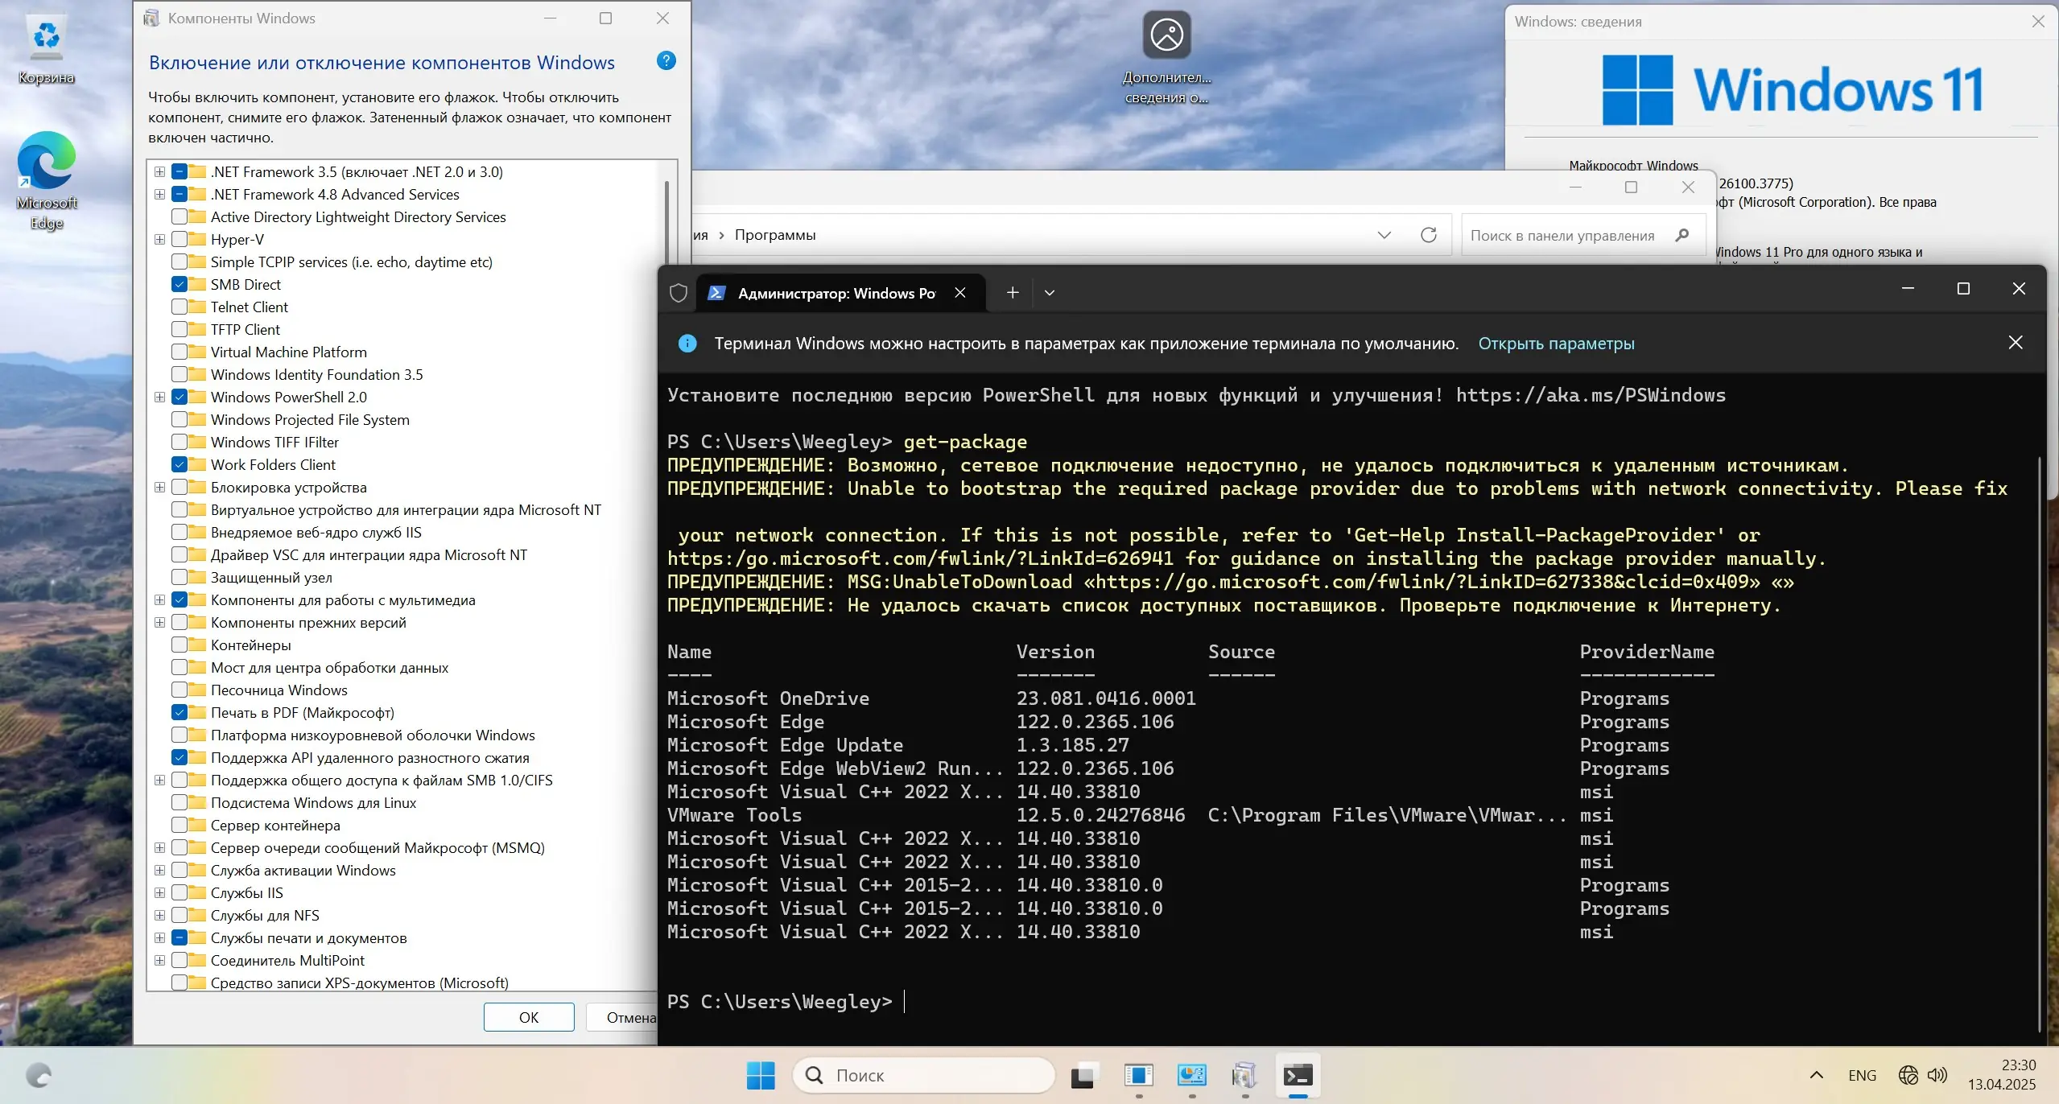Image resolution: width=2059 pixels, height=1104 pixels.
Task: Open File Explorer from the taskbar
Action: (x=1083, y=1074)
